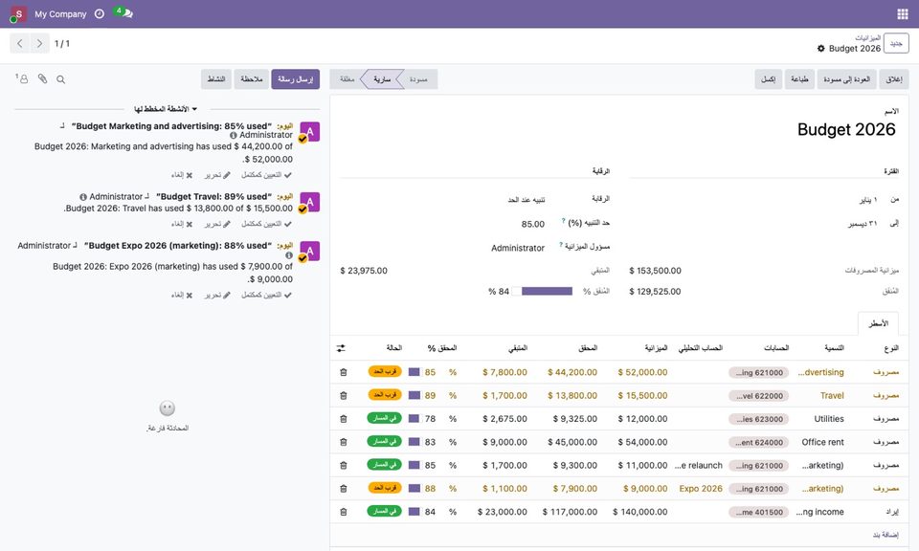Open the account tag 622000 in Travel row
Screen dimensions: 919x551
coord(759,396)
